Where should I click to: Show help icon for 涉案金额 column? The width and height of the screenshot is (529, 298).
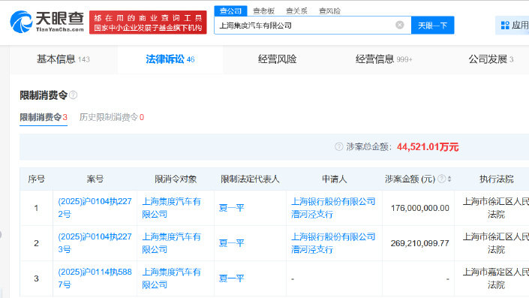[x=442, y=179]
